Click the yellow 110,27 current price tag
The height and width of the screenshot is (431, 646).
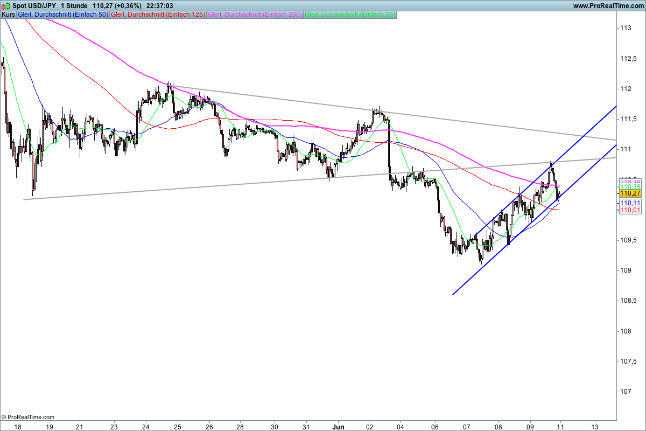coord(630,193)
